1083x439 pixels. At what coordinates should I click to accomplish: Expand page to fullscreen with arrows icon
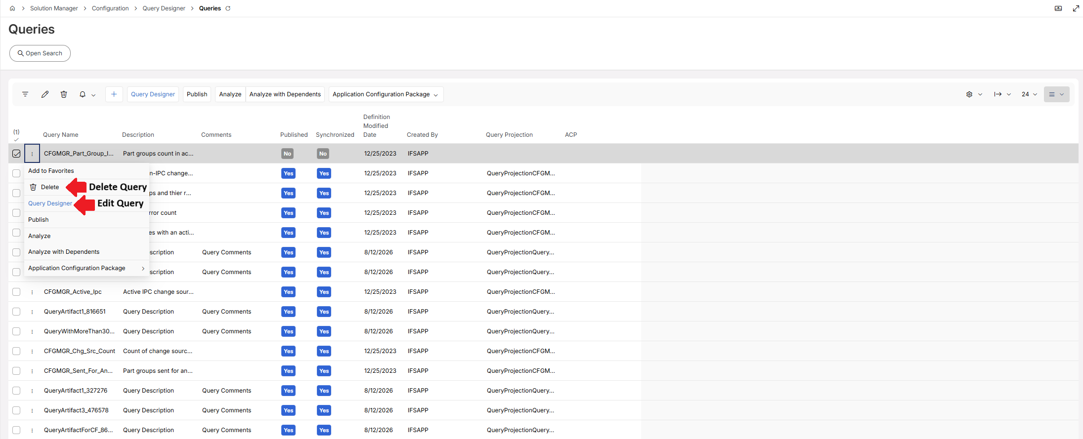click(x=1076, y=8)
